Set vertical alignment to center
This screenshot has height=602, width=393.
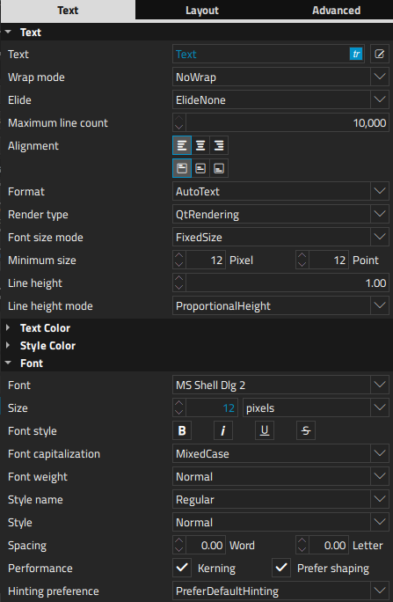point(200,168)
